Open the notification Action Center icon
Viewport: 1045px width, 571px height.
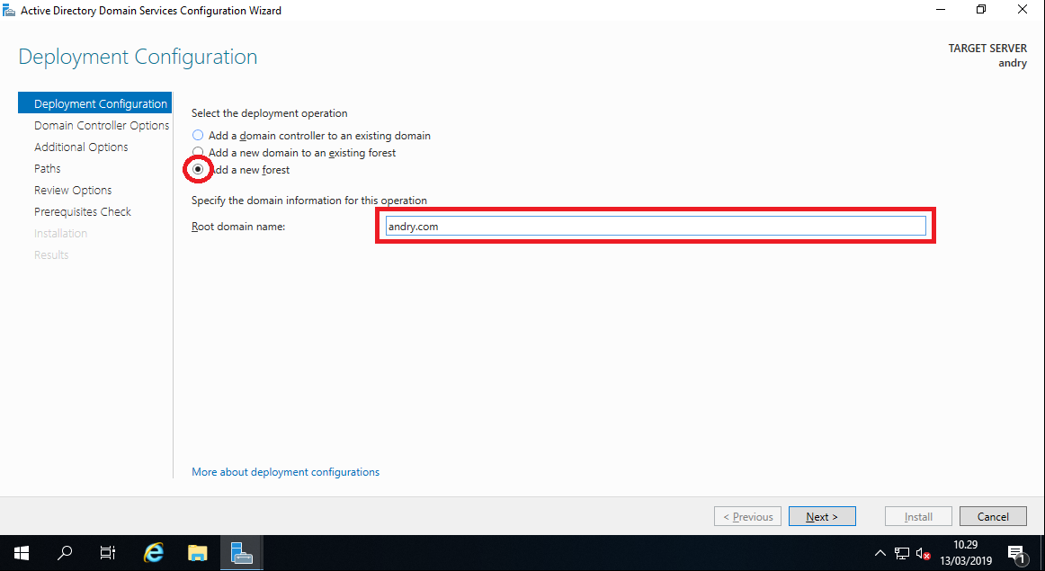point(1018,554)
